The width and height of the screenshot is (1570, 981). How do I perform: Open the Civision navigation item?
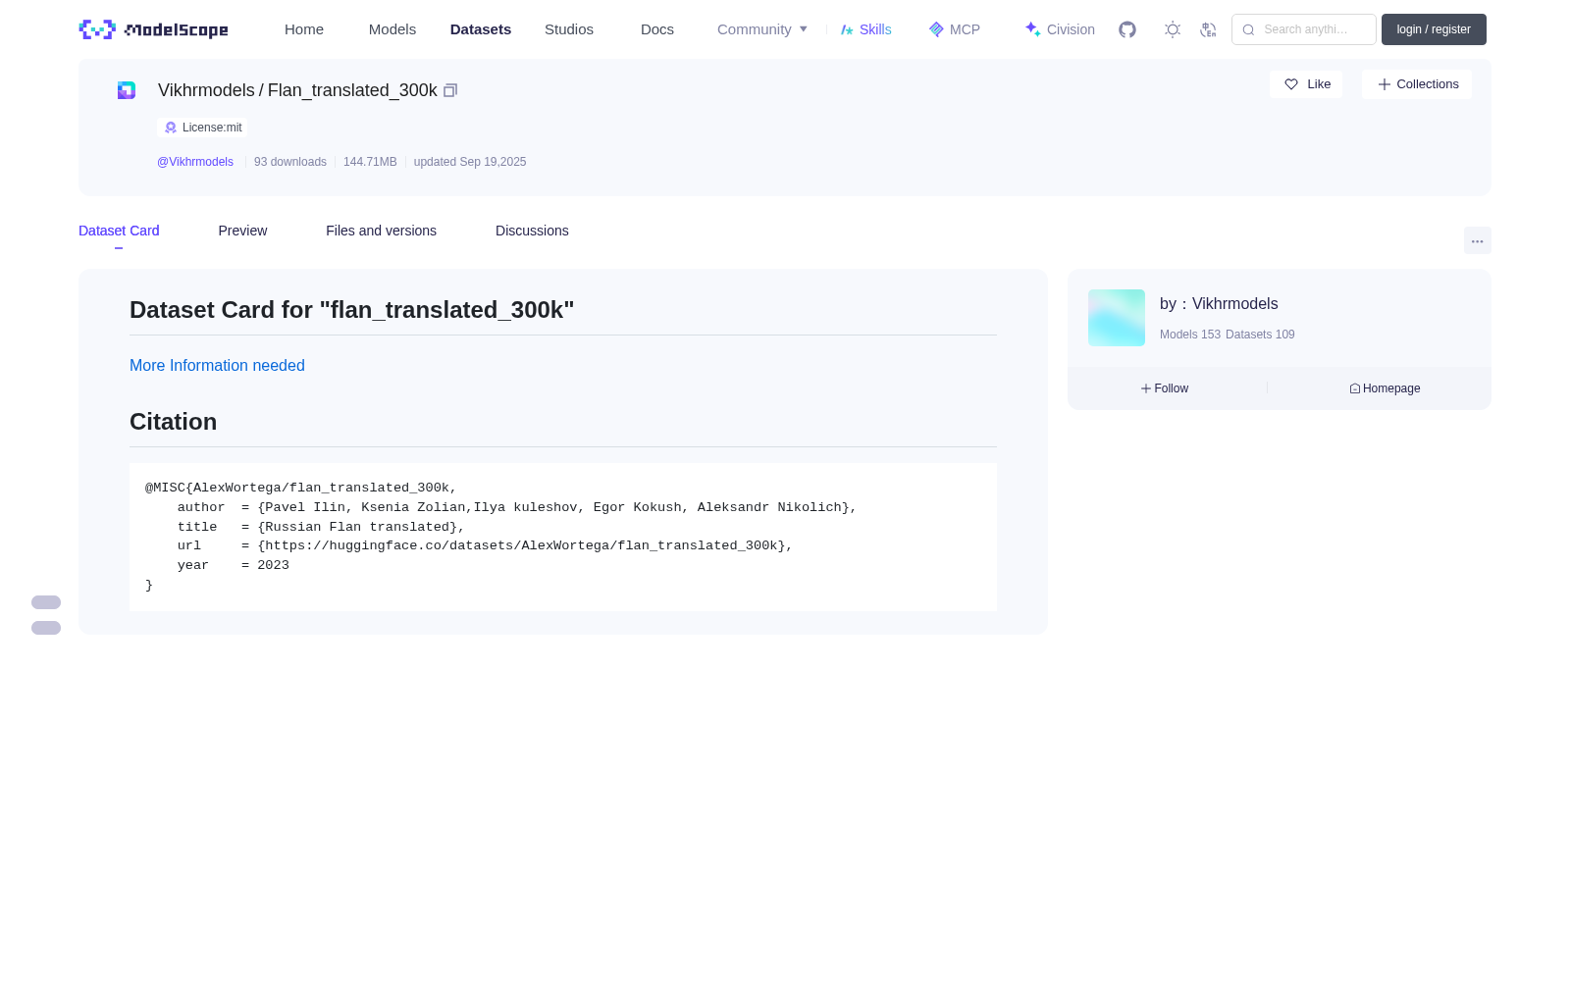point(1060,29)
